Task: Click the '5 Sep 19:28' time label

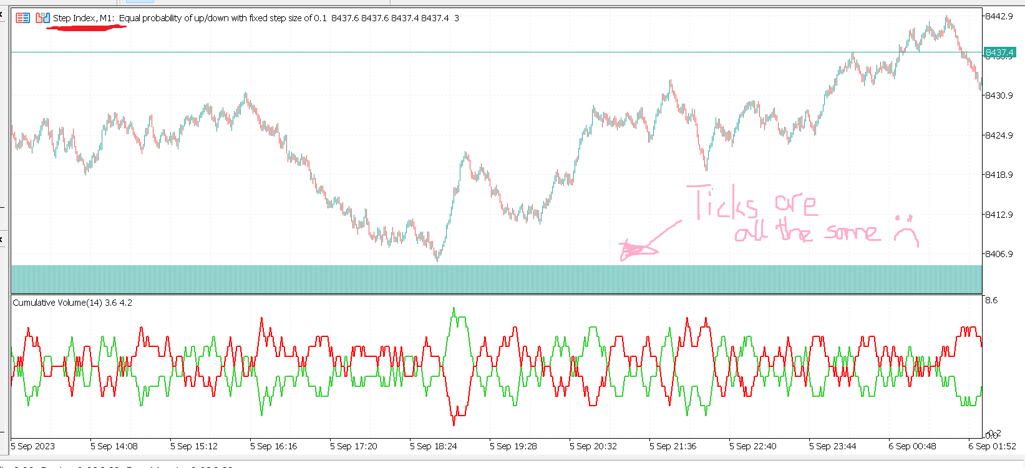Action: (513, 446)
